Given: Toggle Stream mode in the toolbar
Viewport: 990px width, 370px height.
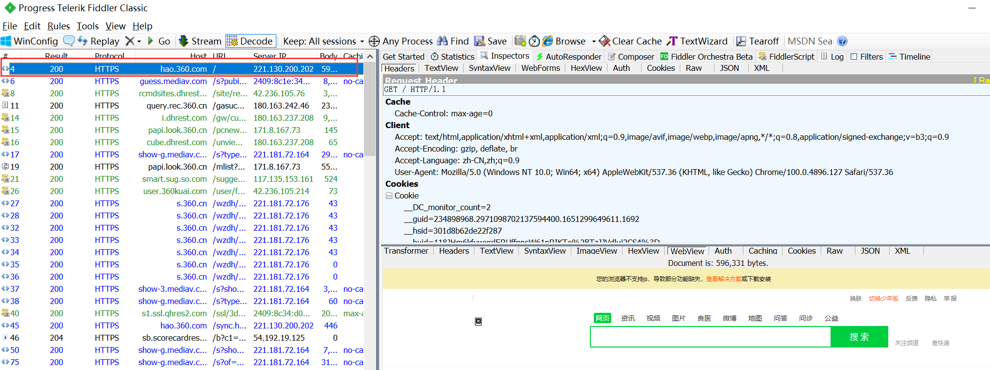Looking at the screenshot, I should (200, 41).
